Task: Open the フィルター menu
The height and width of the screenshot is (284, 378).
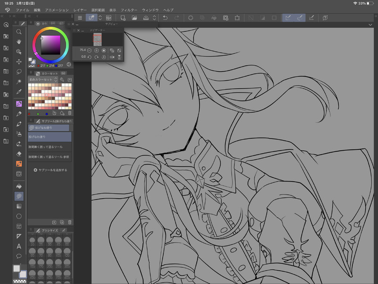Action: (x=129, y=10)
